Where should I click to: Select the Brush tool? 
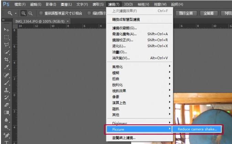6,83
